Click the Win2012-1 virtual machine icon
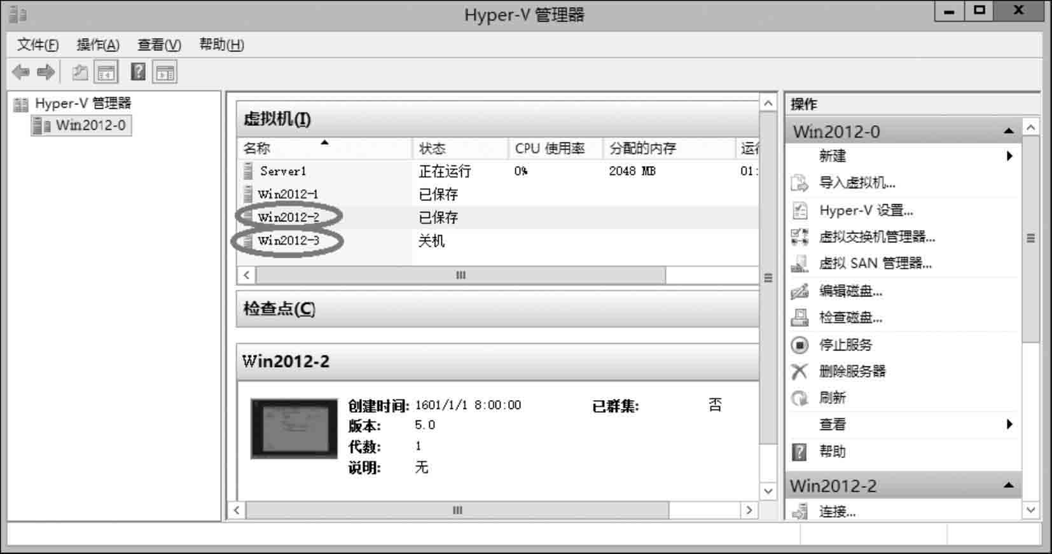Viewport: 1052px width, 554px height. (x=248, y=193)
